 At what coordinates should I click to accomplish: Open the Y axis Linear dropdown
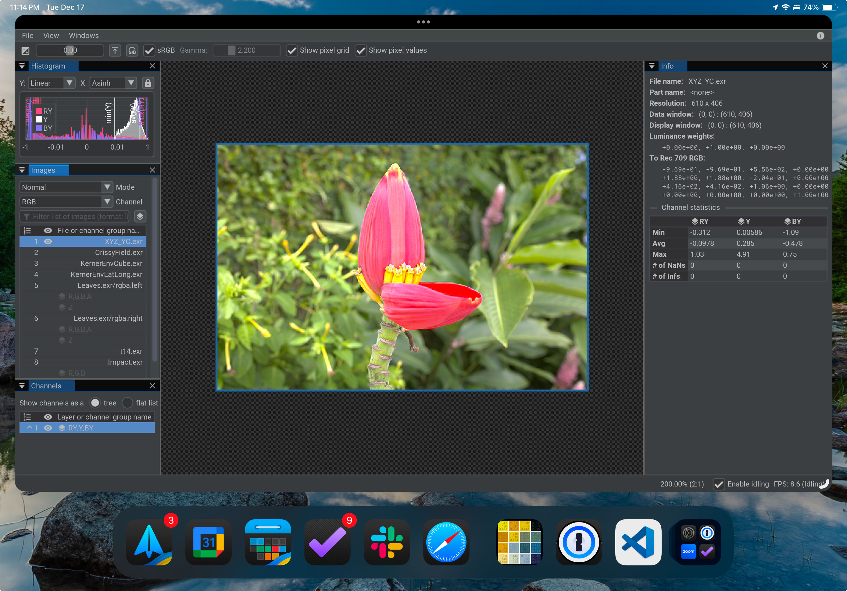pyautogui.click(x=51, y=83)
